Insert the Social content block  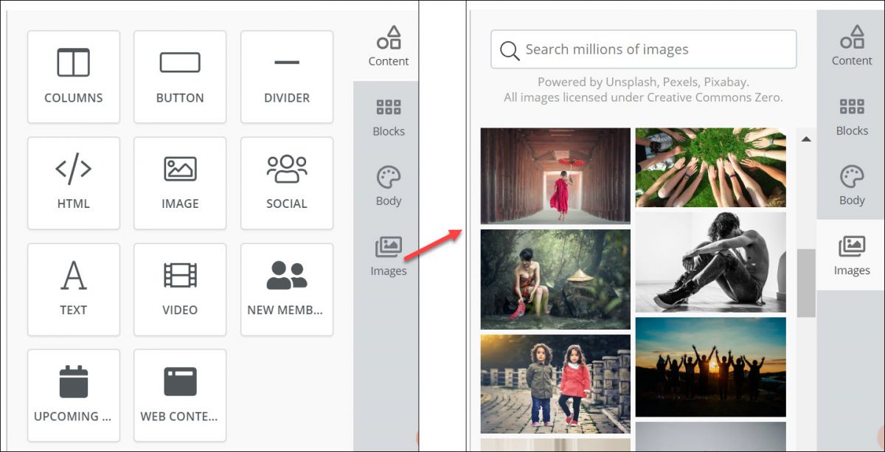click(x=286, y=183)
